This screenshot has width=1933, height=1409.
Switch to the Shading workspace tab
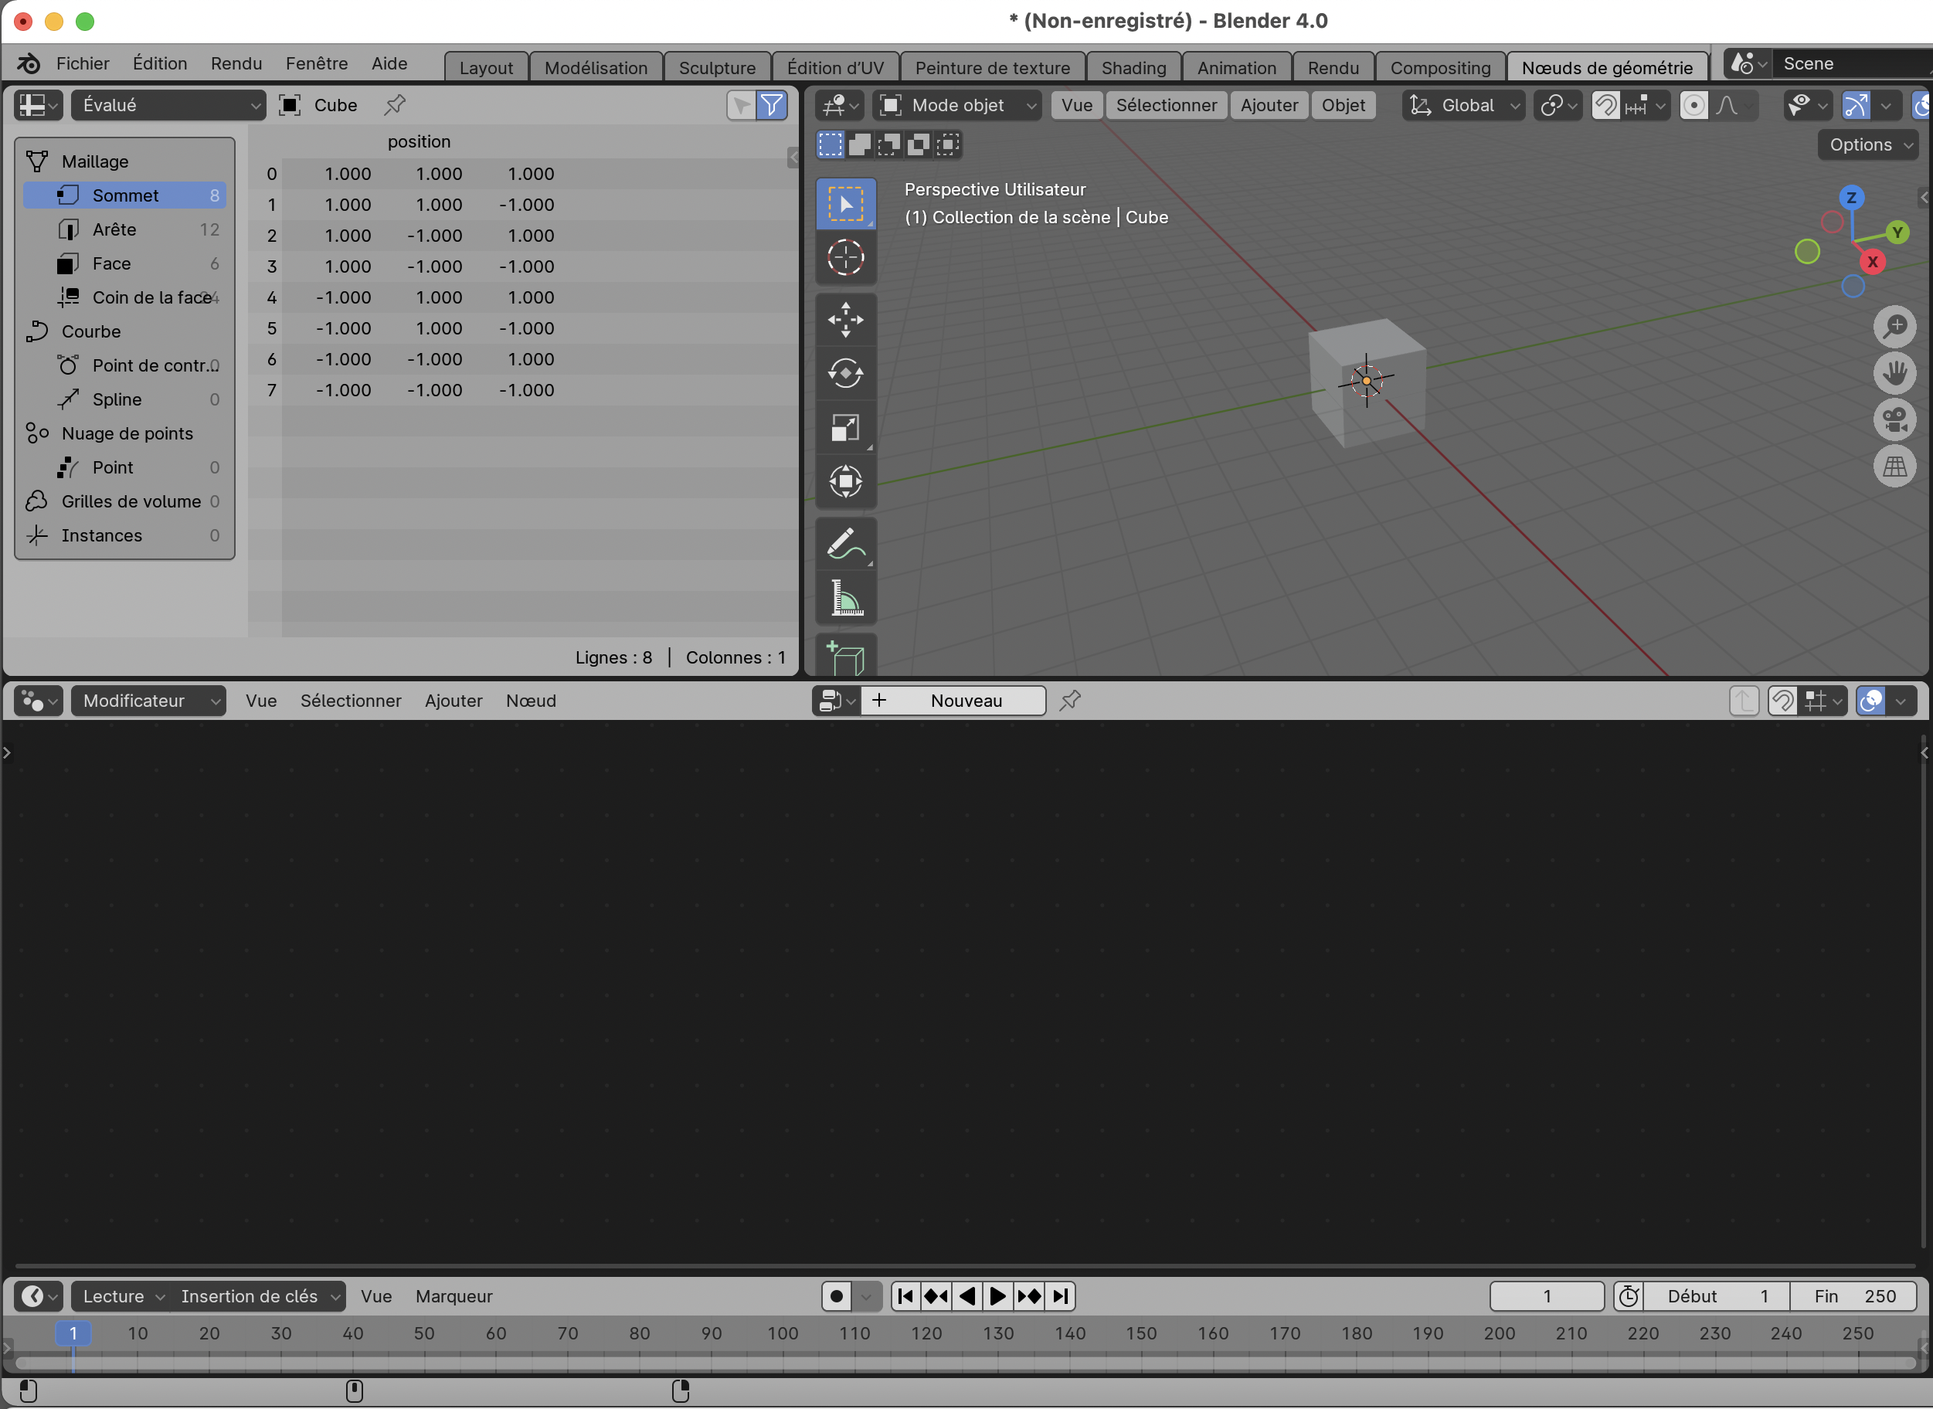[x=1133, y=67]
